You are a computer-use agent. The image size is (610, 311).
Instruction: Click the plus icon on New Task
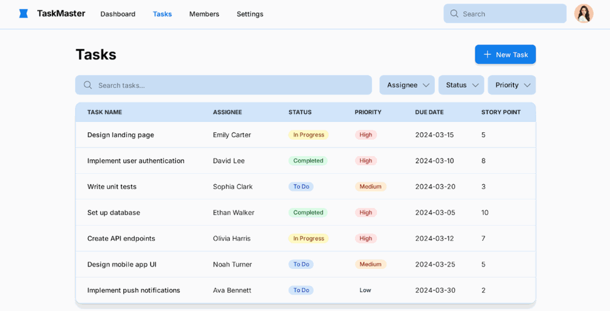pos(487,54)
